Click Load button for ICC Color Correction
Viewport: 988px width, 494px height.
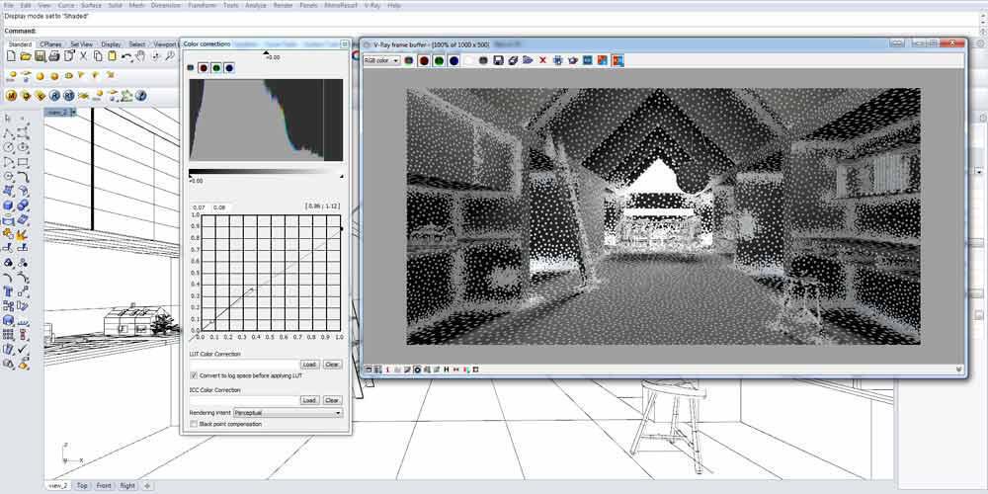pos(309,400)
